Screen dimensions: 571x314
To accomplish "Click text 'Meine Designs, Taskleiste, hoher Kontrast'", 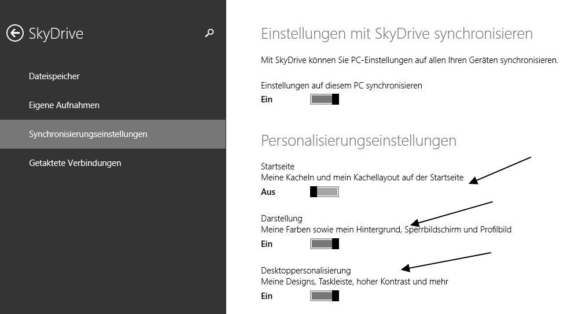I will point(336,282).
